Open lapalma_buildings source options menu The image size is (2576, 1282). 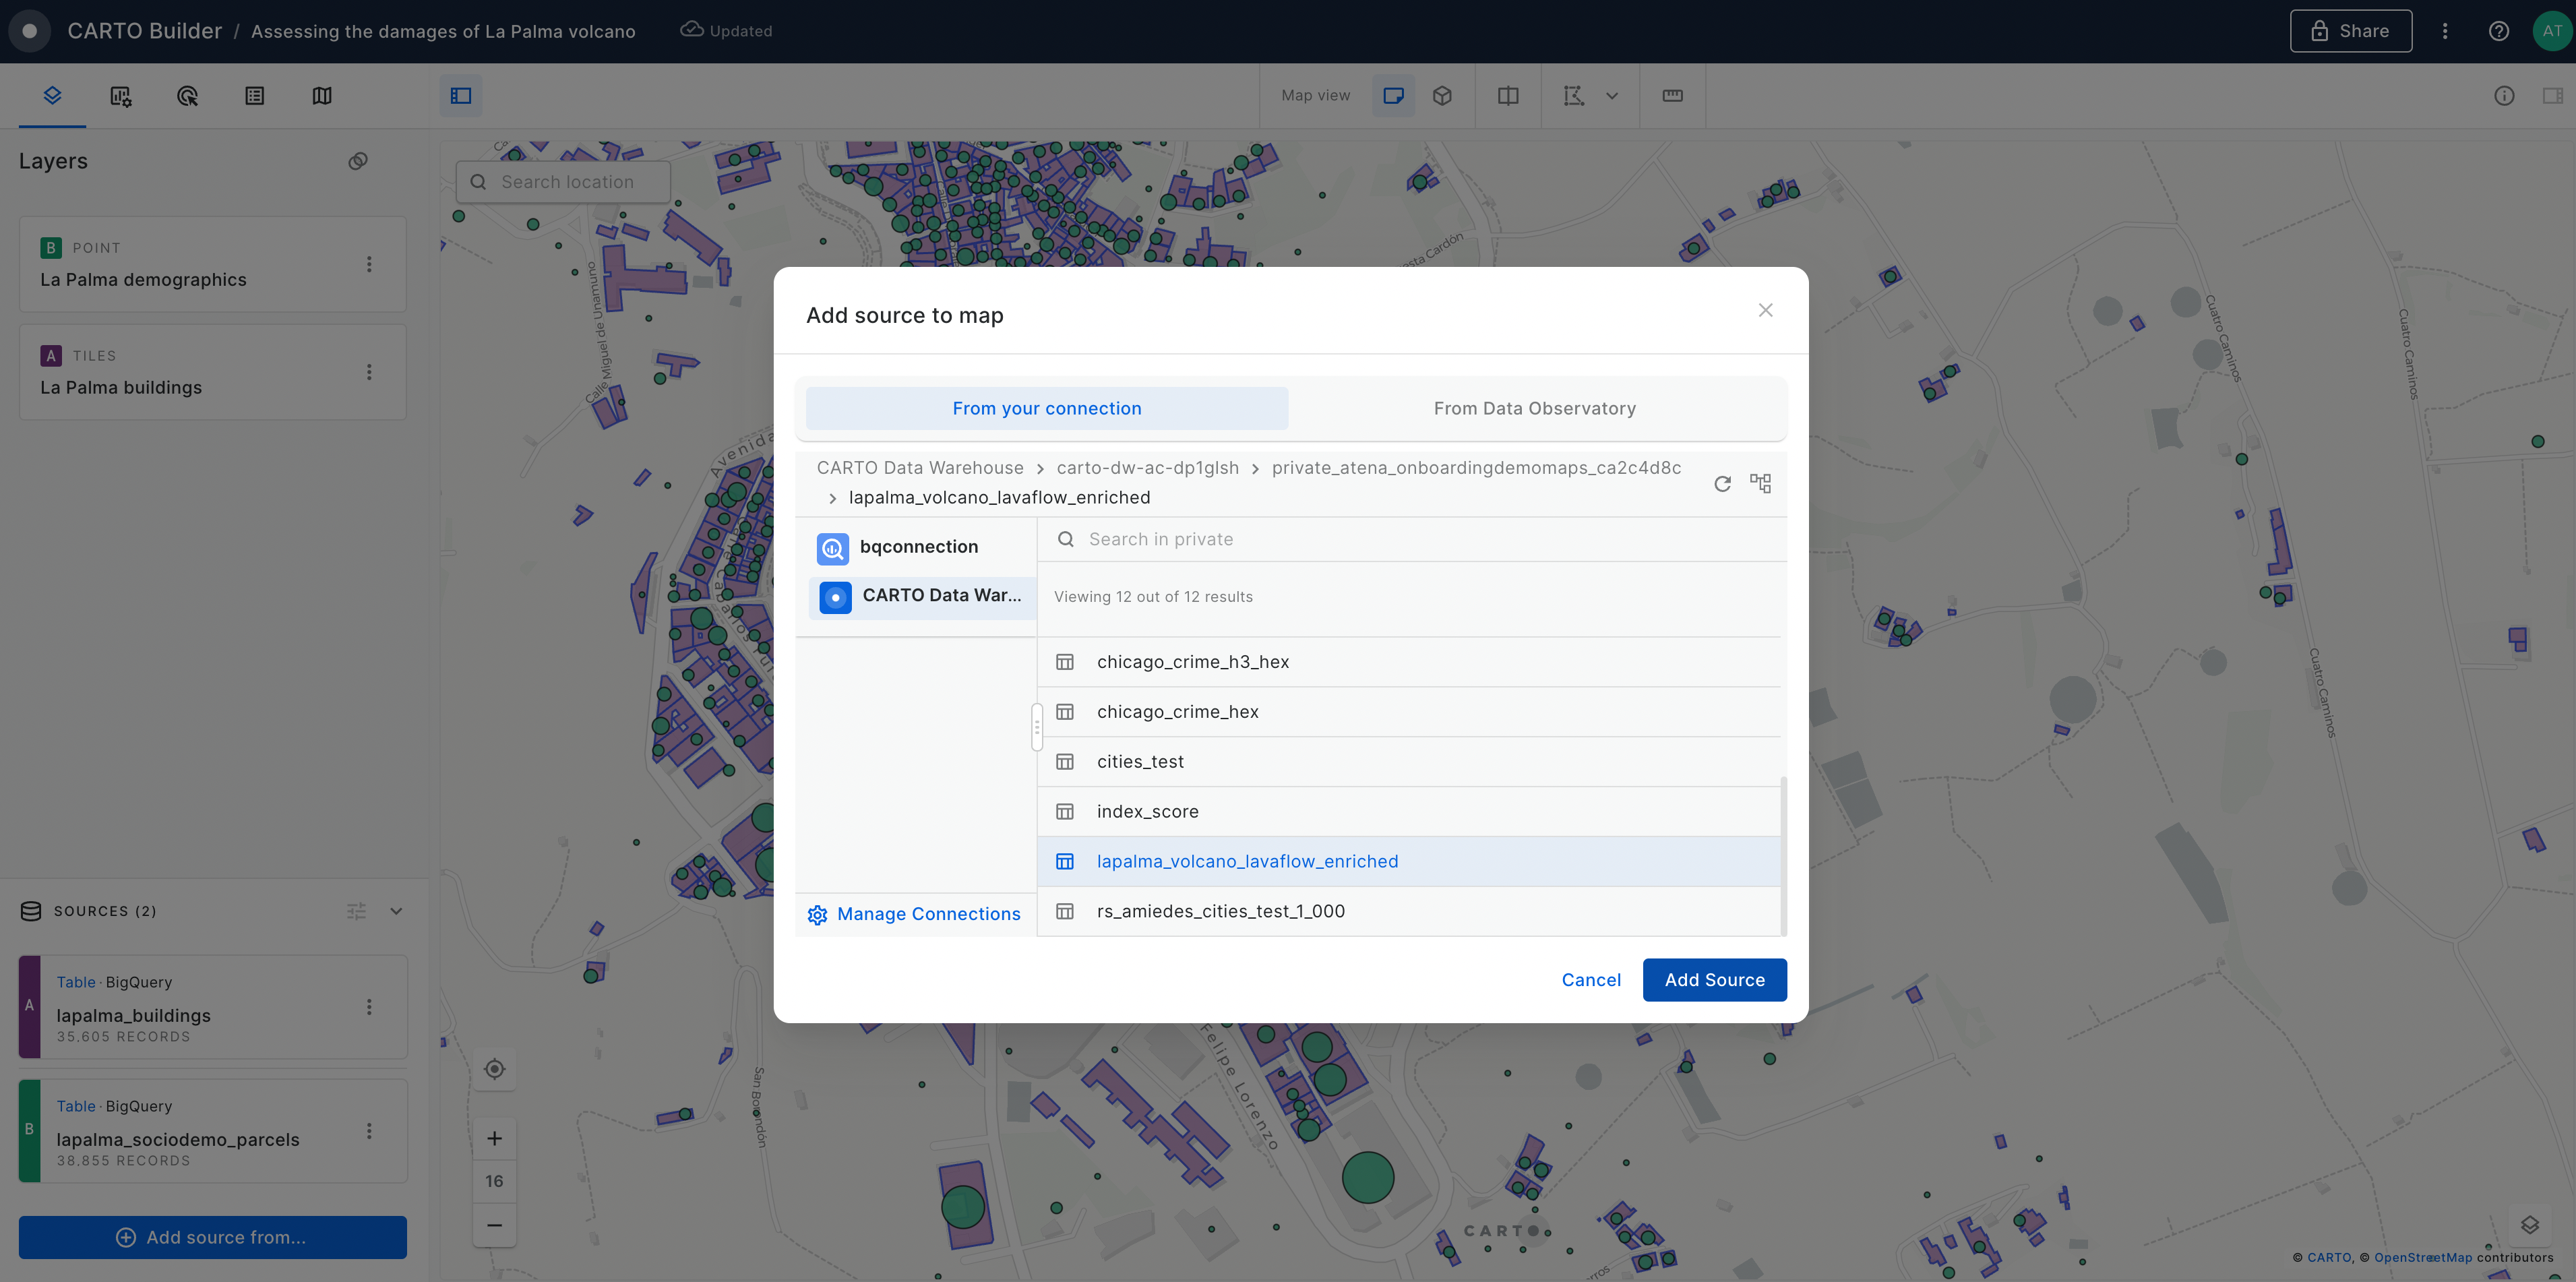coord(369,1007)
